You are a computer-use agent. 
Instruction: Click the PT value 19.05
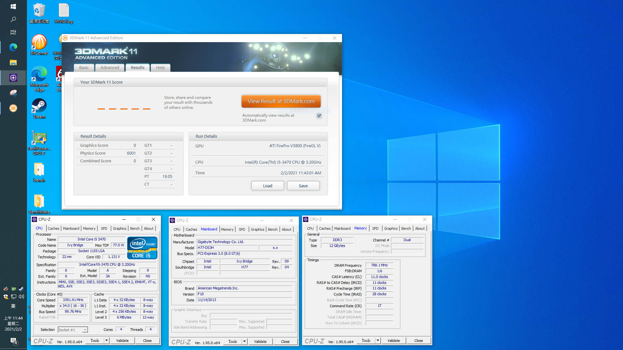pyautogui.click(x=167, y=177)
